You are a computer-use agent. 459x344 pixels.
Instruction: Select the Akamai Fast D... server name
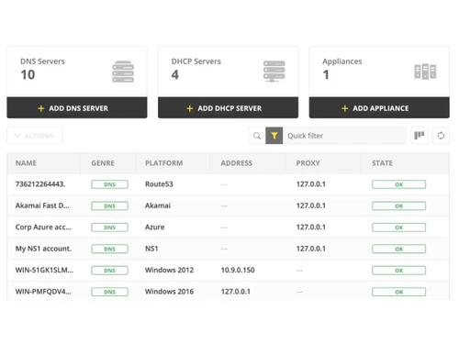tap(42, 205)
